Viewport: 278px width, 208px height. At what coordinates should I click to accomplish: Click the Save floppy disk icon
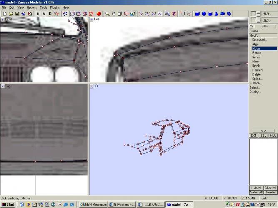[17, 14]
